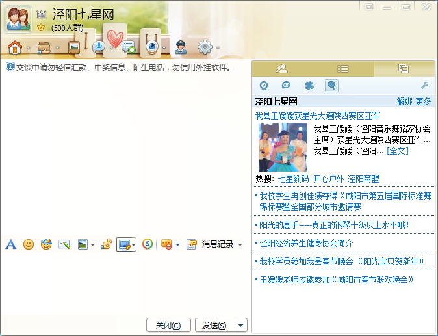This screenshot has width=438, height=336.
Task: Start group voice chat microphone icon
Action: click(99, 47)
